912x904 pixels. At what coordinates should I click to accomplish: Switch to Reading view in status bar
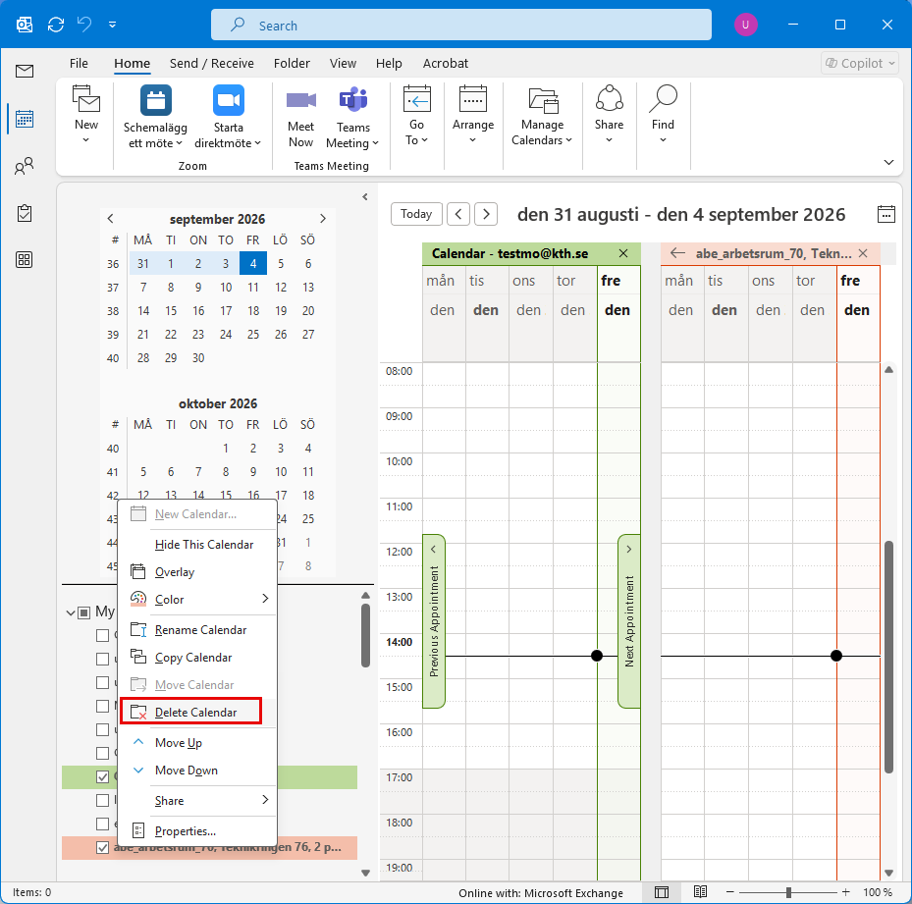point(700,892)
